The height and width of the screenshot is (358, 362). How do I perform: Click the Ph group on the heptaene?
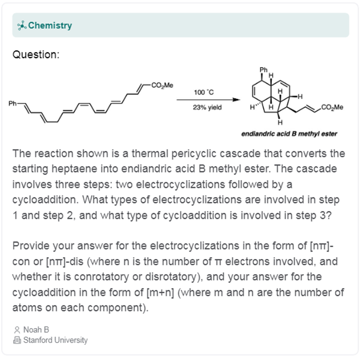(13, 104)
